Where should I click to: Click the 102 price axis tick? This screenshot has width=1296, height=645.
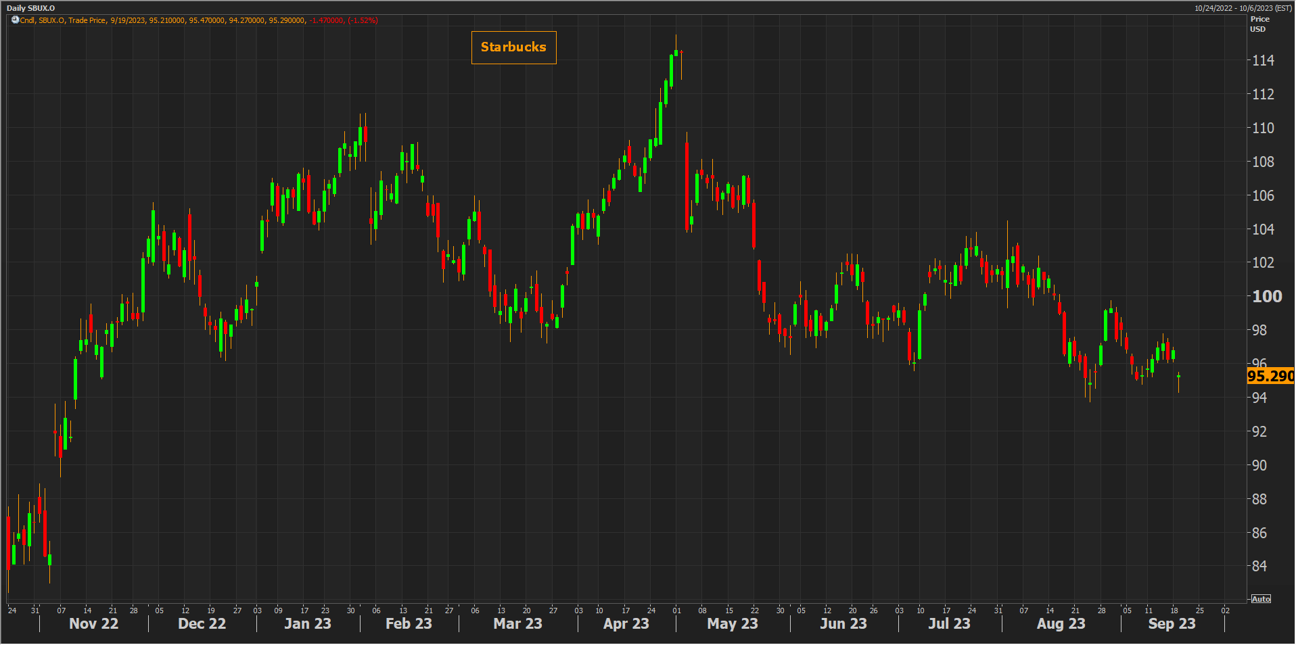(x=1263, y=263)
